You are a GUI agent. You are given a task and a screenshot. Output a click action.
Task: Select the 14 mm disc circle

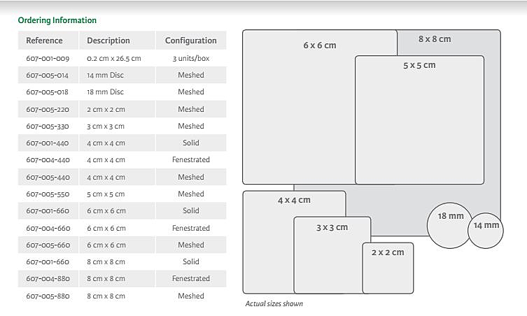(x=486, y=230)
